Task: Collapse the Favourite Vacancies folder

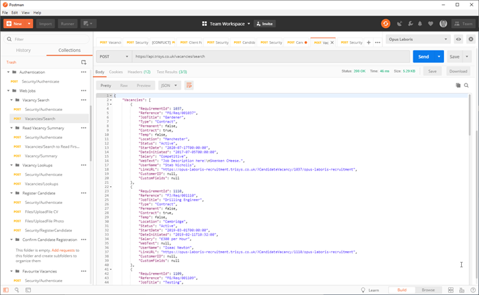Action: (x=12, y=271)
